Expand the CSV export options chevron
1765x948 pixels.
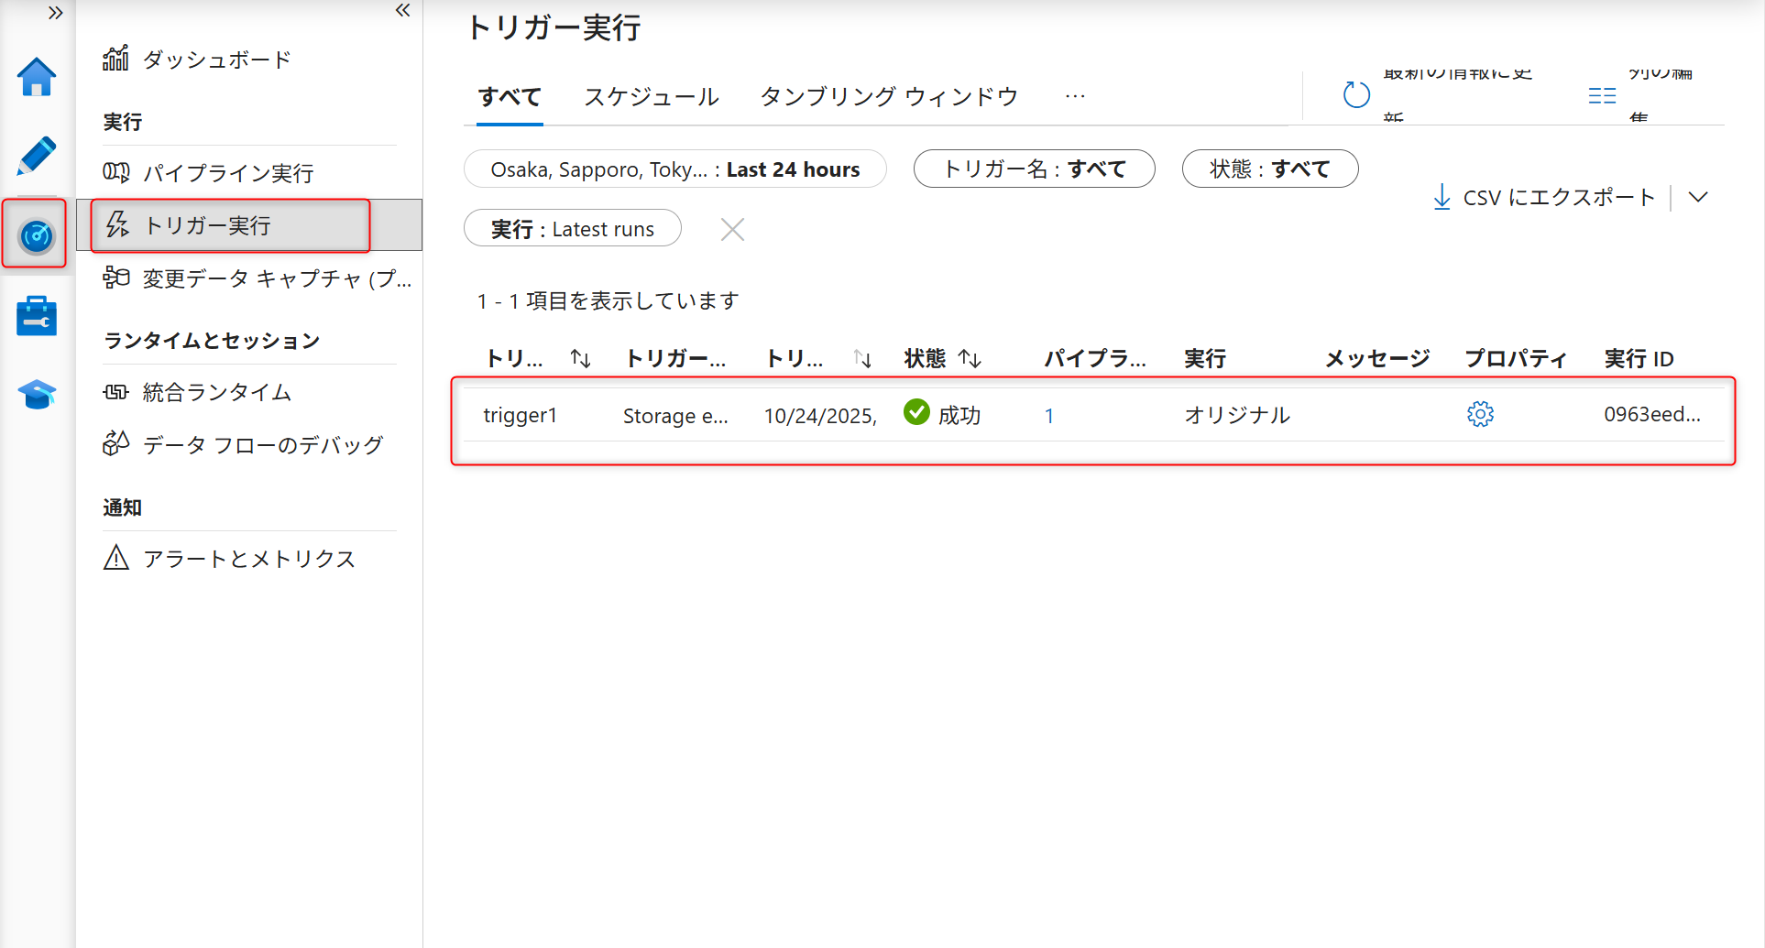(1699, 197)
